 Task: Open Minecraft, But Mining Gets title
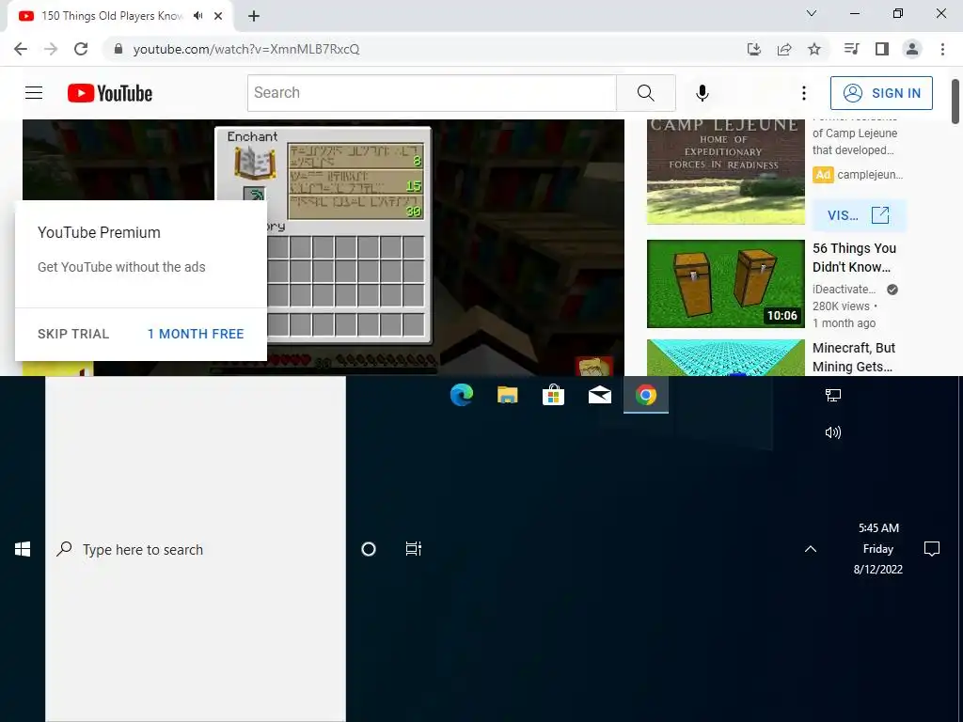tap(854, 356)
